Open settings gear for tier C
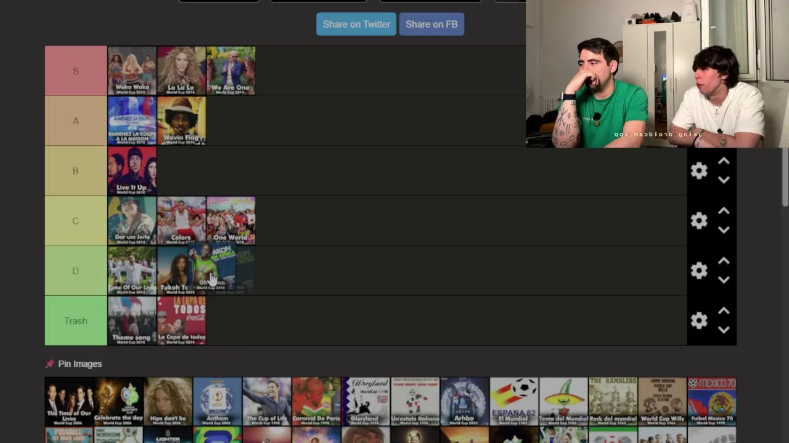Image resolution: width=789 pixels, height=443 pixels. (x=699, y=220)
